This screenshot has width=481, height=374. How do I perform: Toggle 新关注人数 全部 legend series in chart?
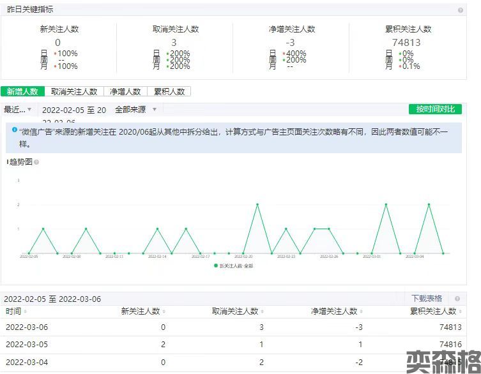pyautogui.click(x=234, y=266)
